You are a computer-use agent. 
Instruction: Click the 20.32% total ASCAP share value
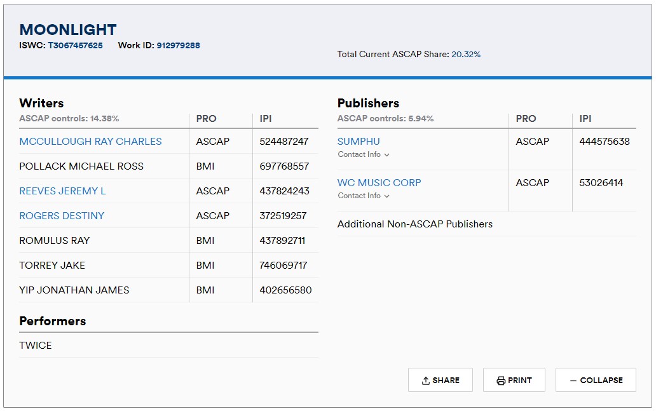pos(466,54)
